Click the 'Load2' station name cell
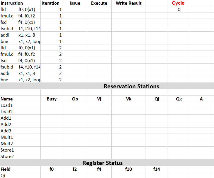Screen dimensions: 214x178 pos(20,112)
